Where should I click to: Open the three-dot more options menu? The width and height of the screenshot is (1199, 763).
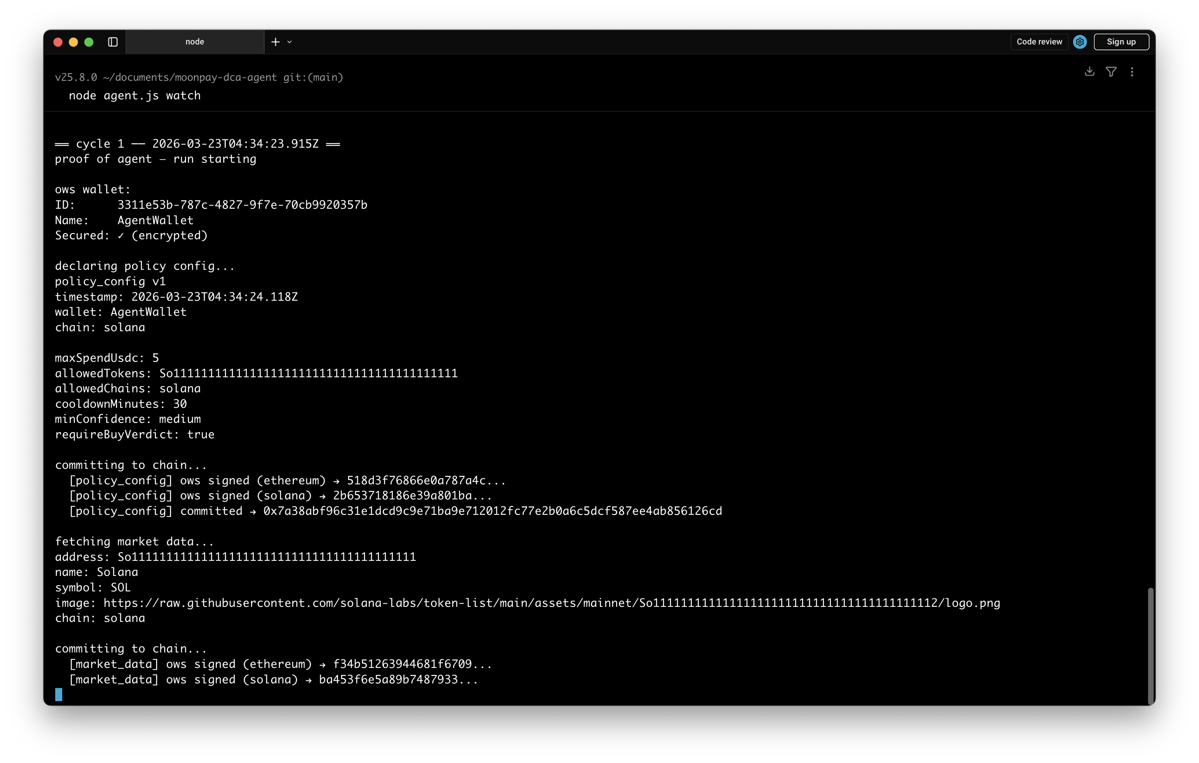tap(1132, 72)
